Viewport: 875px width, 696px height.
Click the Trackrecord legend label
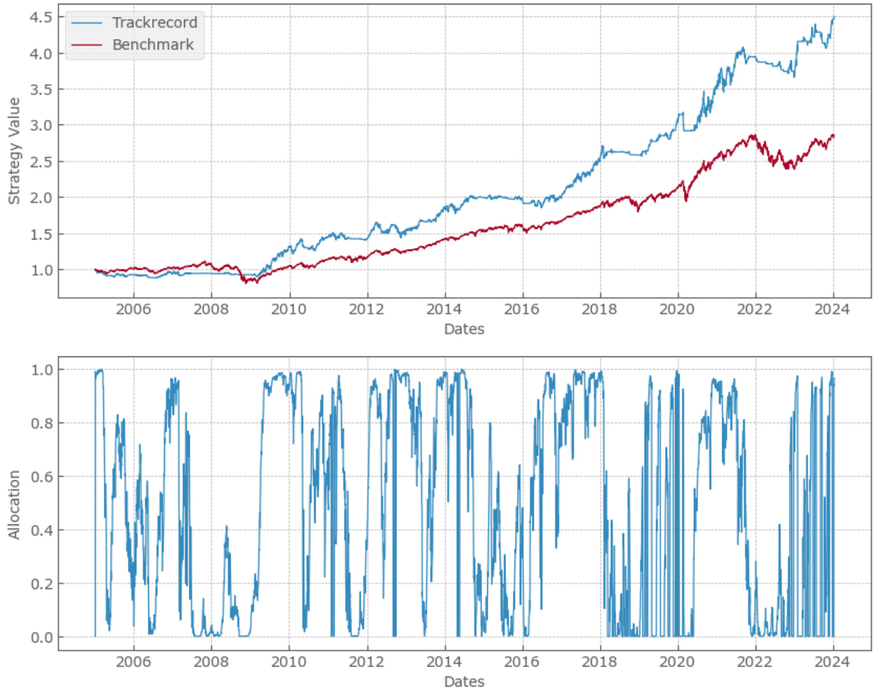pos(155,23)
